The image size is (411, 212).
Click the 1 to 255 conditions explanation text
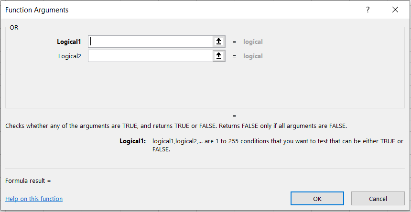[277, 141]
